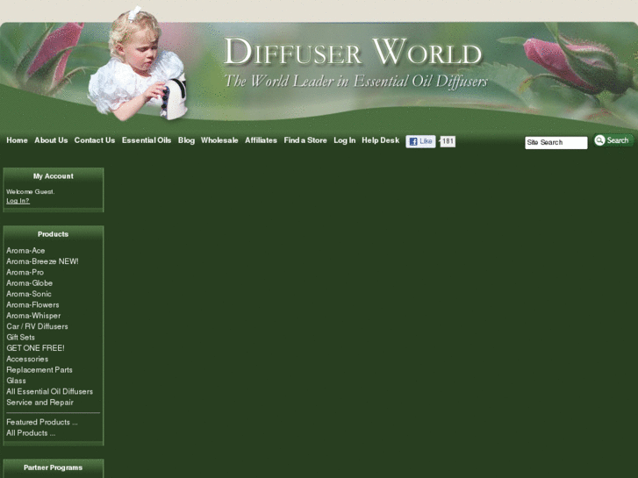Open the Wholesale page
Image resolution: width=638 pixels, height=478 pixels.
point(219,140)
